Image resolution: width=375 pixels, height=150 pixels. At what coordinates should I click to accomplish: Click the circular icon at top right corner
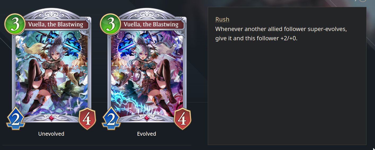tap(363, 1)
